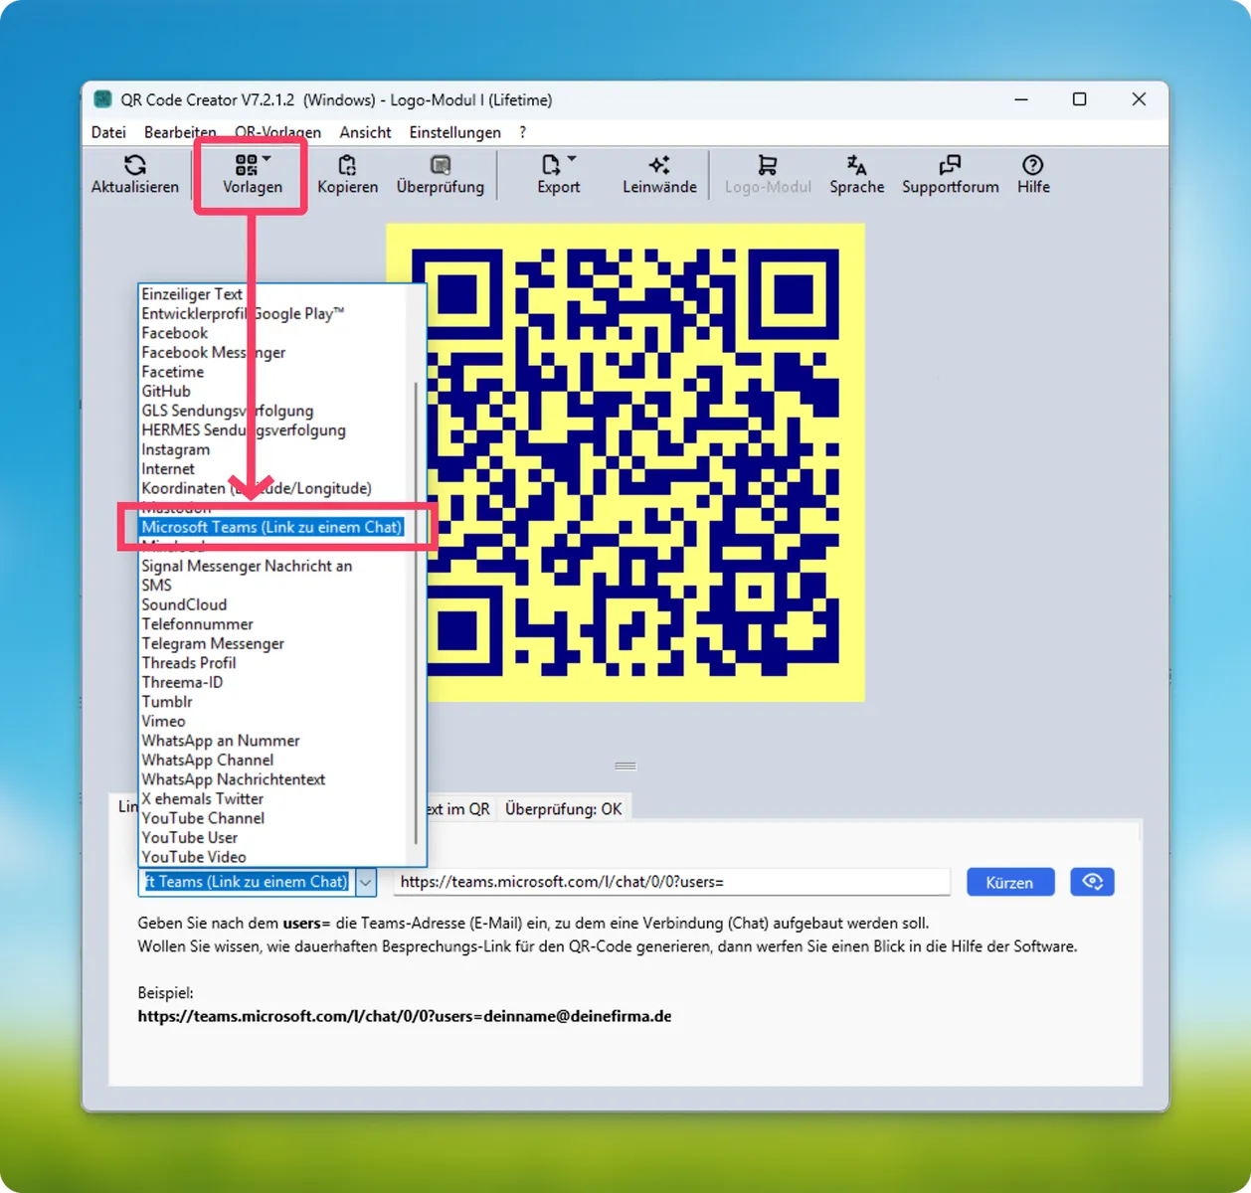Select WhatsApp Channel template
This screenshot has width=1251, height=1193.
click(x=207, y=760)
